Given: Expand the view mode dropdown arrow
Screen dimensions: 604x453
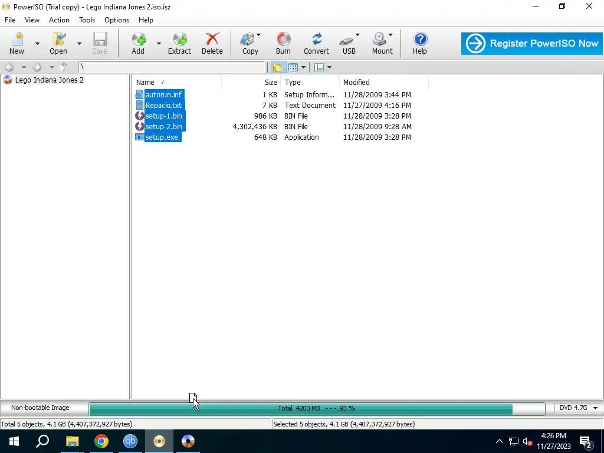Looking at the screenshot, I should point(304,67).
